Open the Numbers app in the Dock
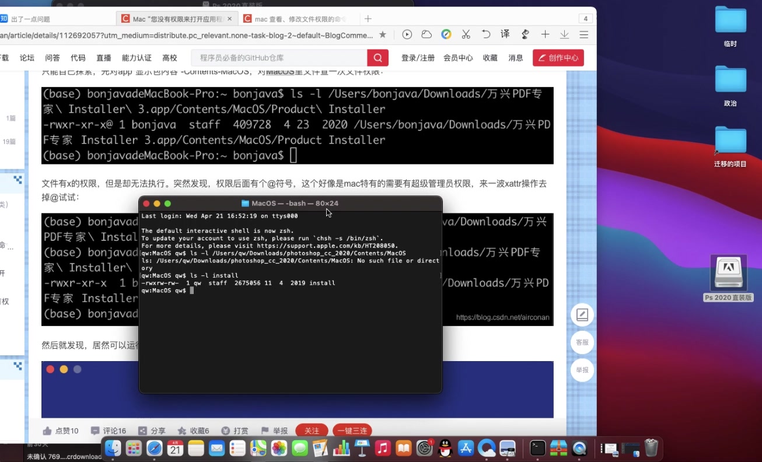Screen dimensions: 762x462 [x=341, y=448]
